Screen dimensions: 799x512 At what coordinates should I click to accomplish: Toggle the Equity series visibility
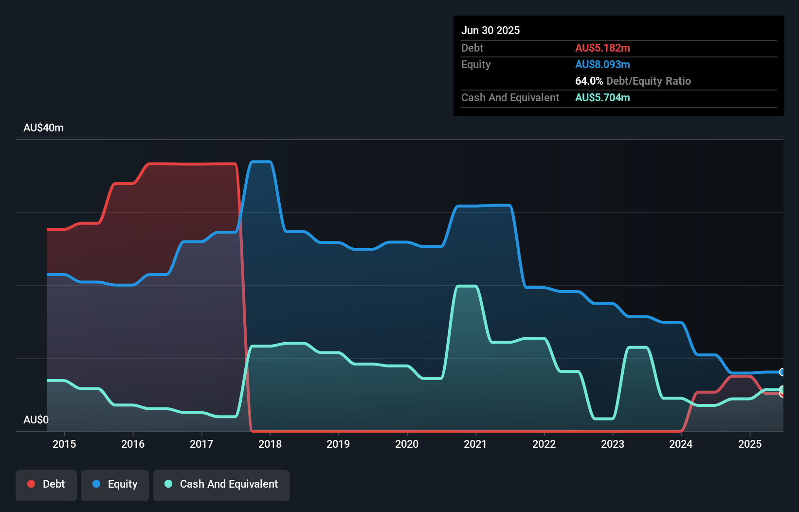pyautogui.click(x=115, y=484)
